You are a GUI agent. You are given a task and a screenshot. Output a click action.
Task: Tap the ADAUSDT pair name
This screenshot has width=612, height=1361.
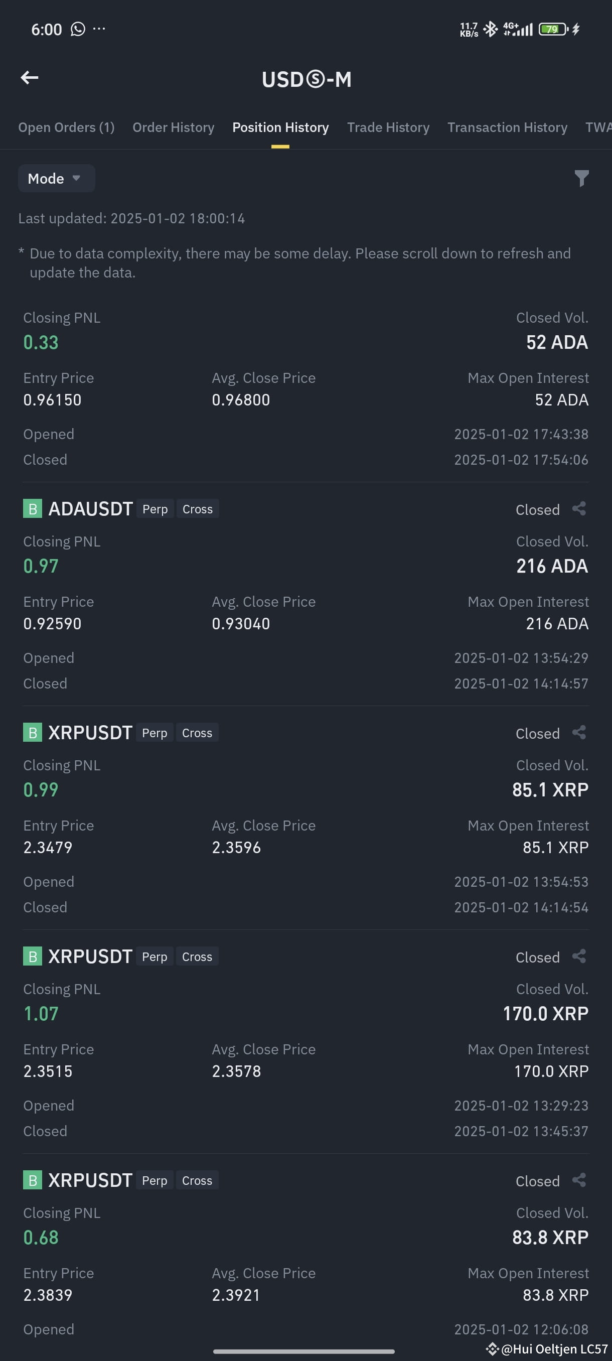[x=91, y=509]
